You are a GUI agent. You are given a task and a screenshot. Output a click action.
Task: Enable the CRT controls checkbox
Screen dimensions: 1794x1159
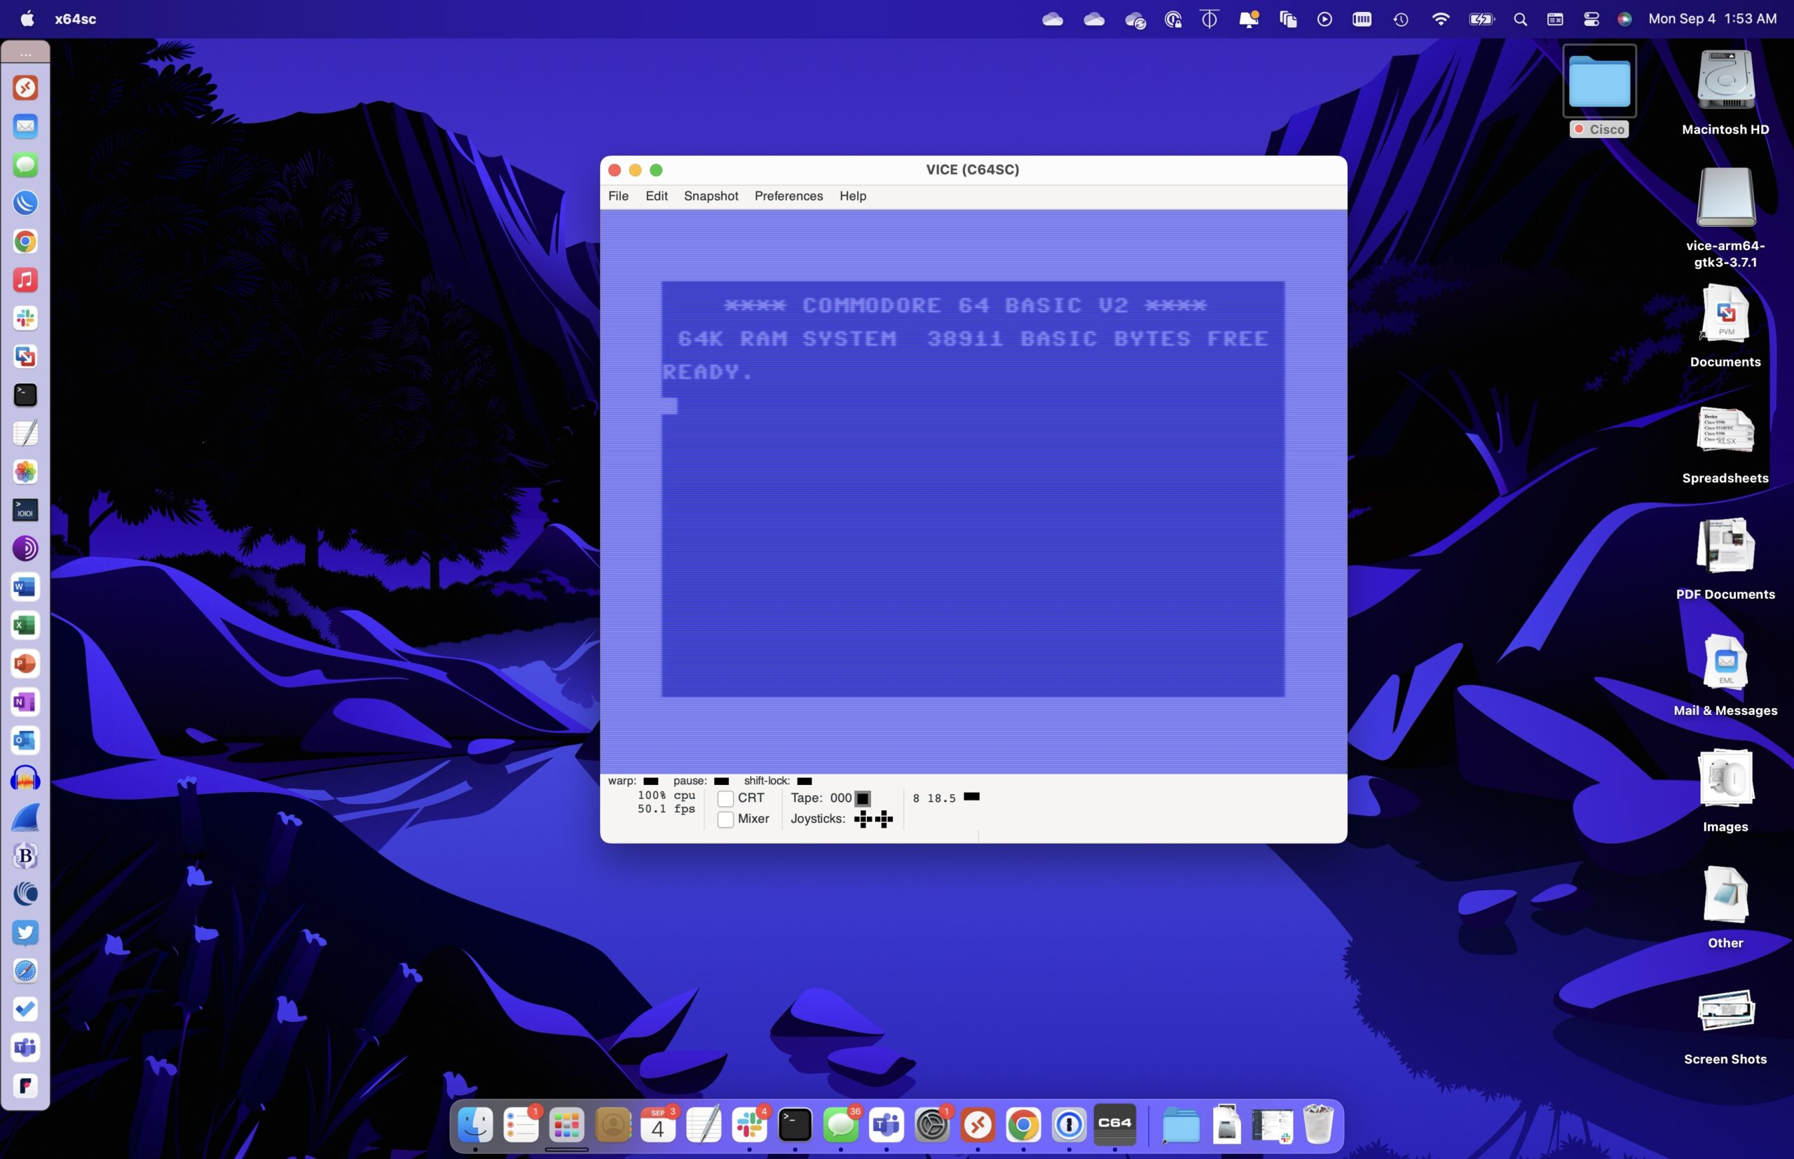pyautogui.click(x=725, y=798)
